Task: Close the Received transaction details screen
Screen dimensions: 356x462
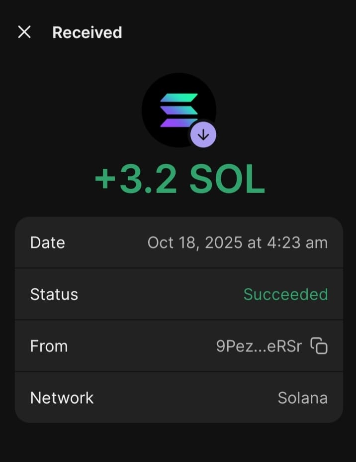Action: pyautogui.click(x=24, y=32)
